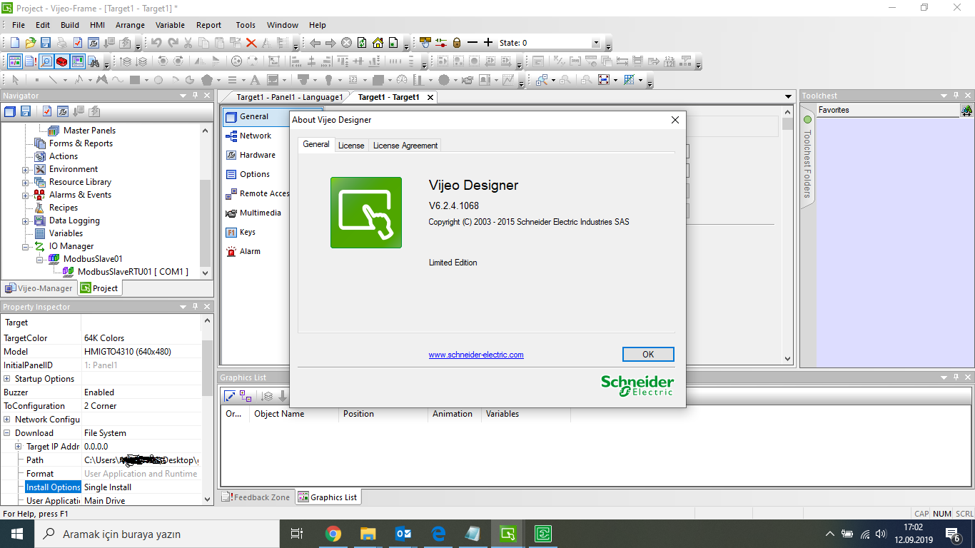This screenshot has width=975, height=548.
Task: Collapse the Download property group
Action: [x=7, y=433]
